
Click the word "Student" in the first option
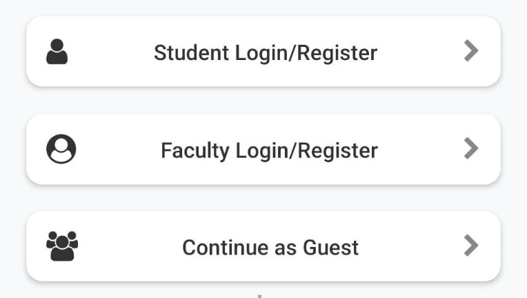click(x=191, y=52)
